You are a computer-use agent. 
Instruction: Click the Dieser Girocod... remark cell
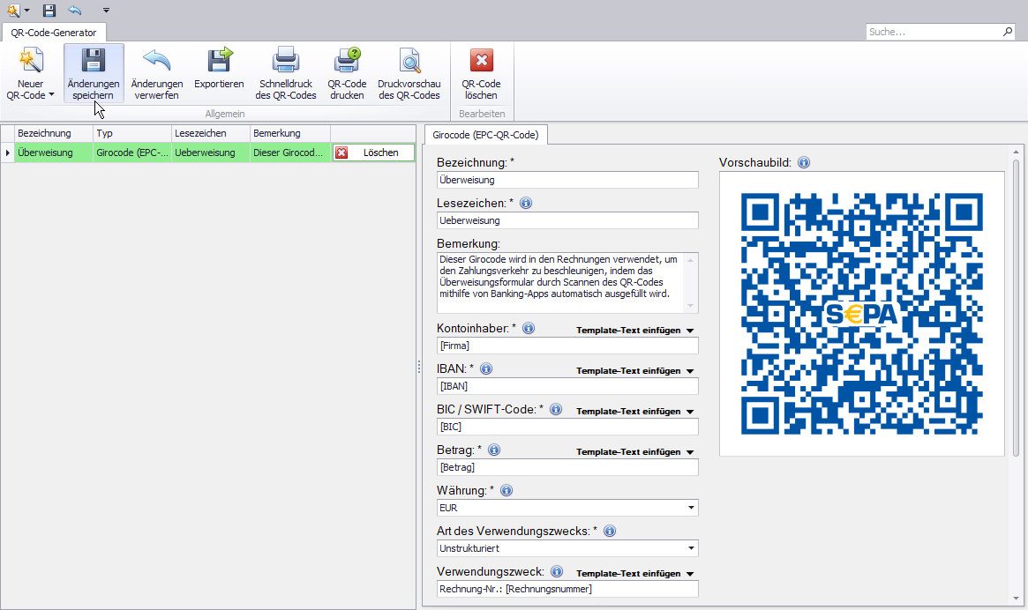click(x=290, y=152)
